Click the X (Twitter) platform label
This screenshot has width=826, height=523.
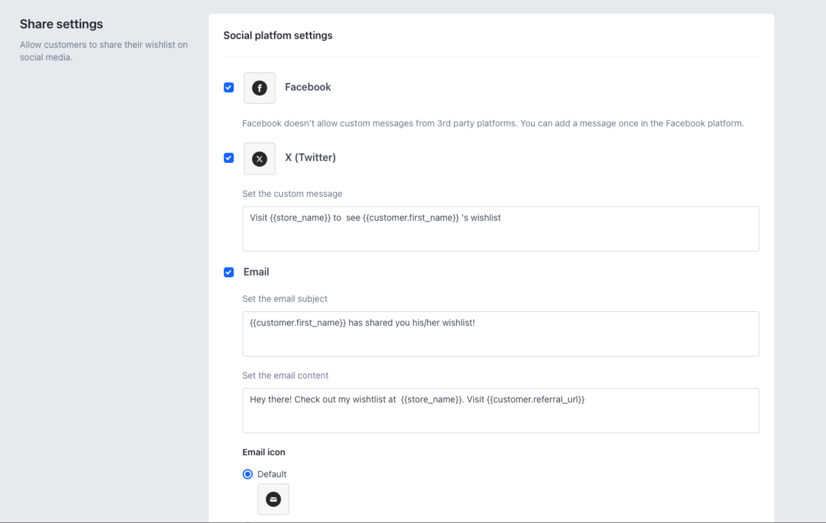click(310, 157)
